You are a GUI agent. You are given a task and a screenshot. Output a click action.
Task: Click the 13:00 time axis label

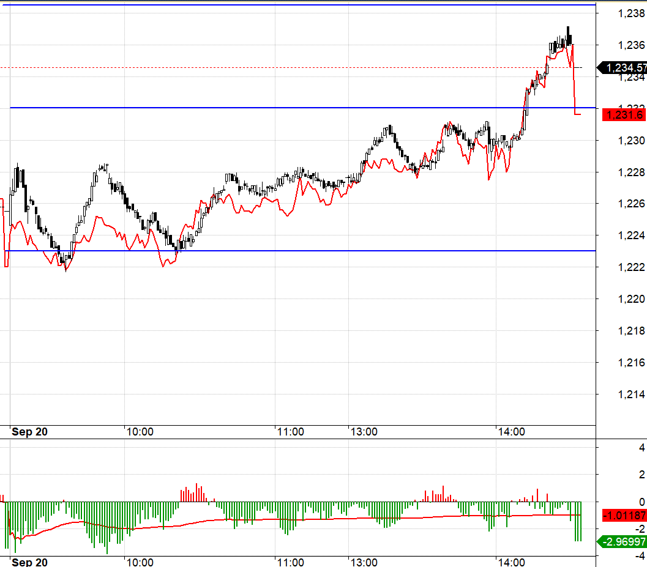click(364, 431)
